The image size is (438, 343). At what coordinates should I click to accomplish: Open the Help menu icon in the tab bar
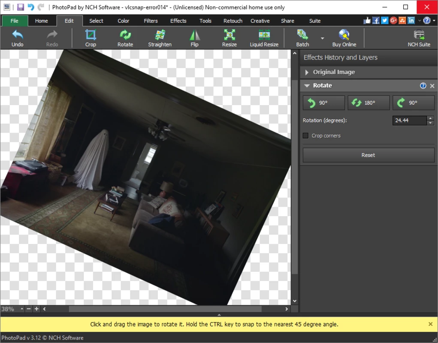click(427, 21)
